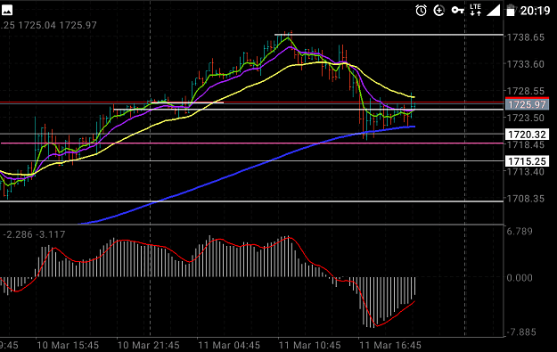
Task: Tap the 1728.55 price axis label
Action: click(526, 91)
